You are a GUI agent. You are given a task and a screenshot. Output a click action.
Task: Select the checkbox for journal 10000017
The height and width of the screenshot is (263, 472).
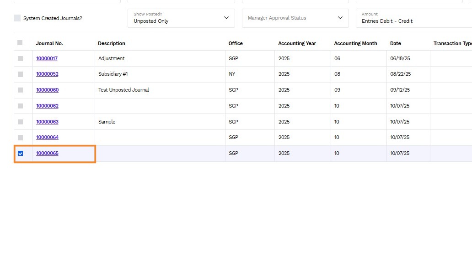pos(20,58)
